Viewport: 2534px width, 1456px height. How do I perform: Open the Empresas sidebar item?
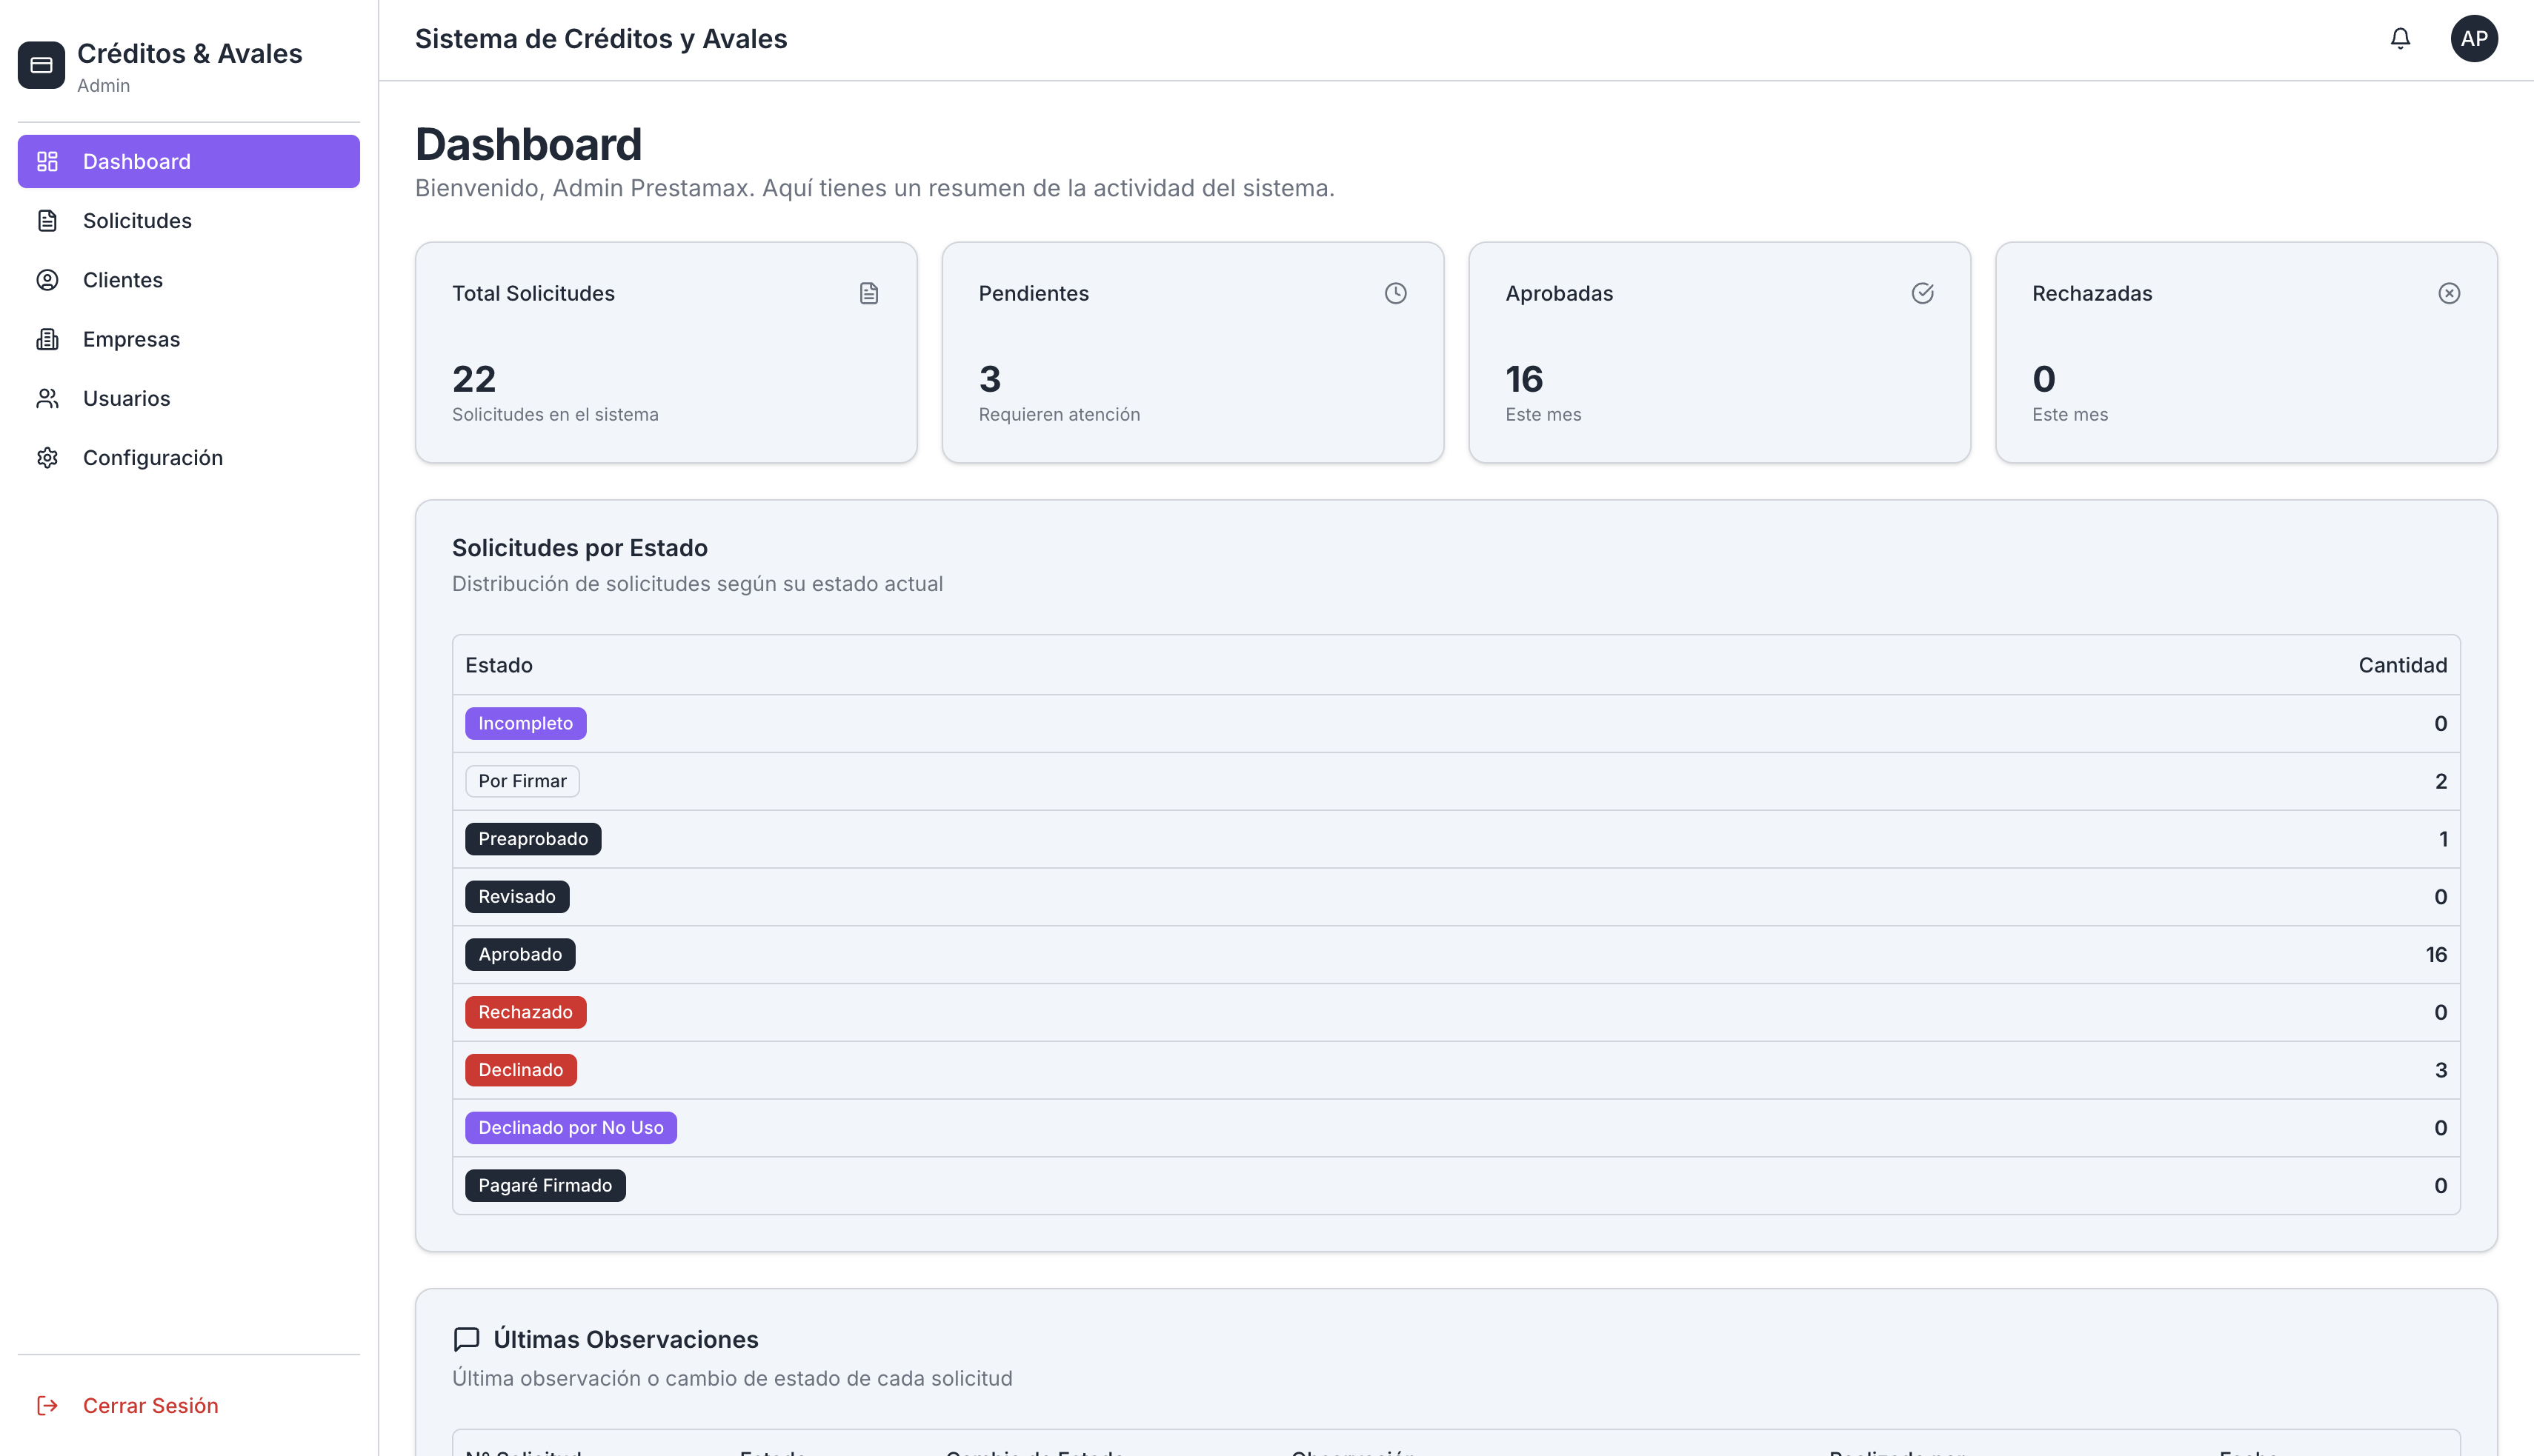(131, 339)
